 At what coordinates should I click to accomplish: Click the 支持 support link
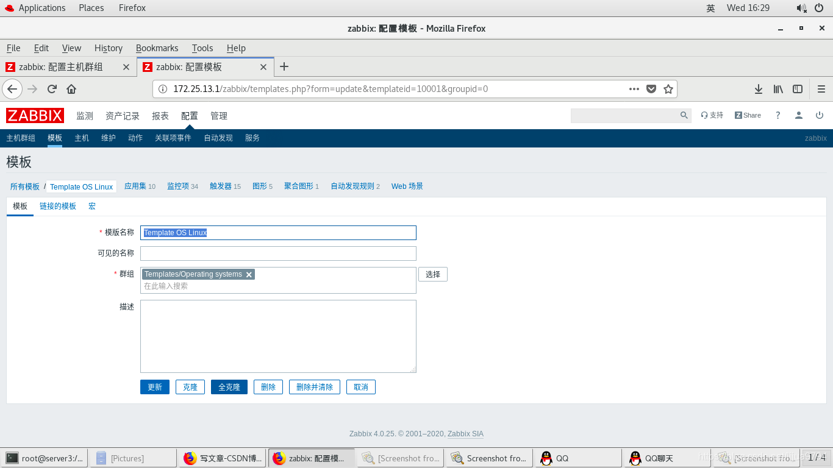(x=712, y=115)
